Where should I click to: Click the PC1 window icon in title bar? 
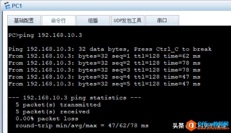point(7,5)
